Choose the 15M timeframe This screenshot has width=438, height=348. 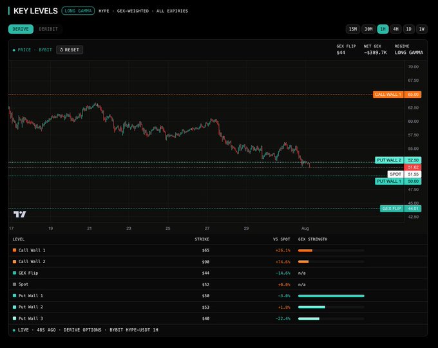(x=352, y=29)
